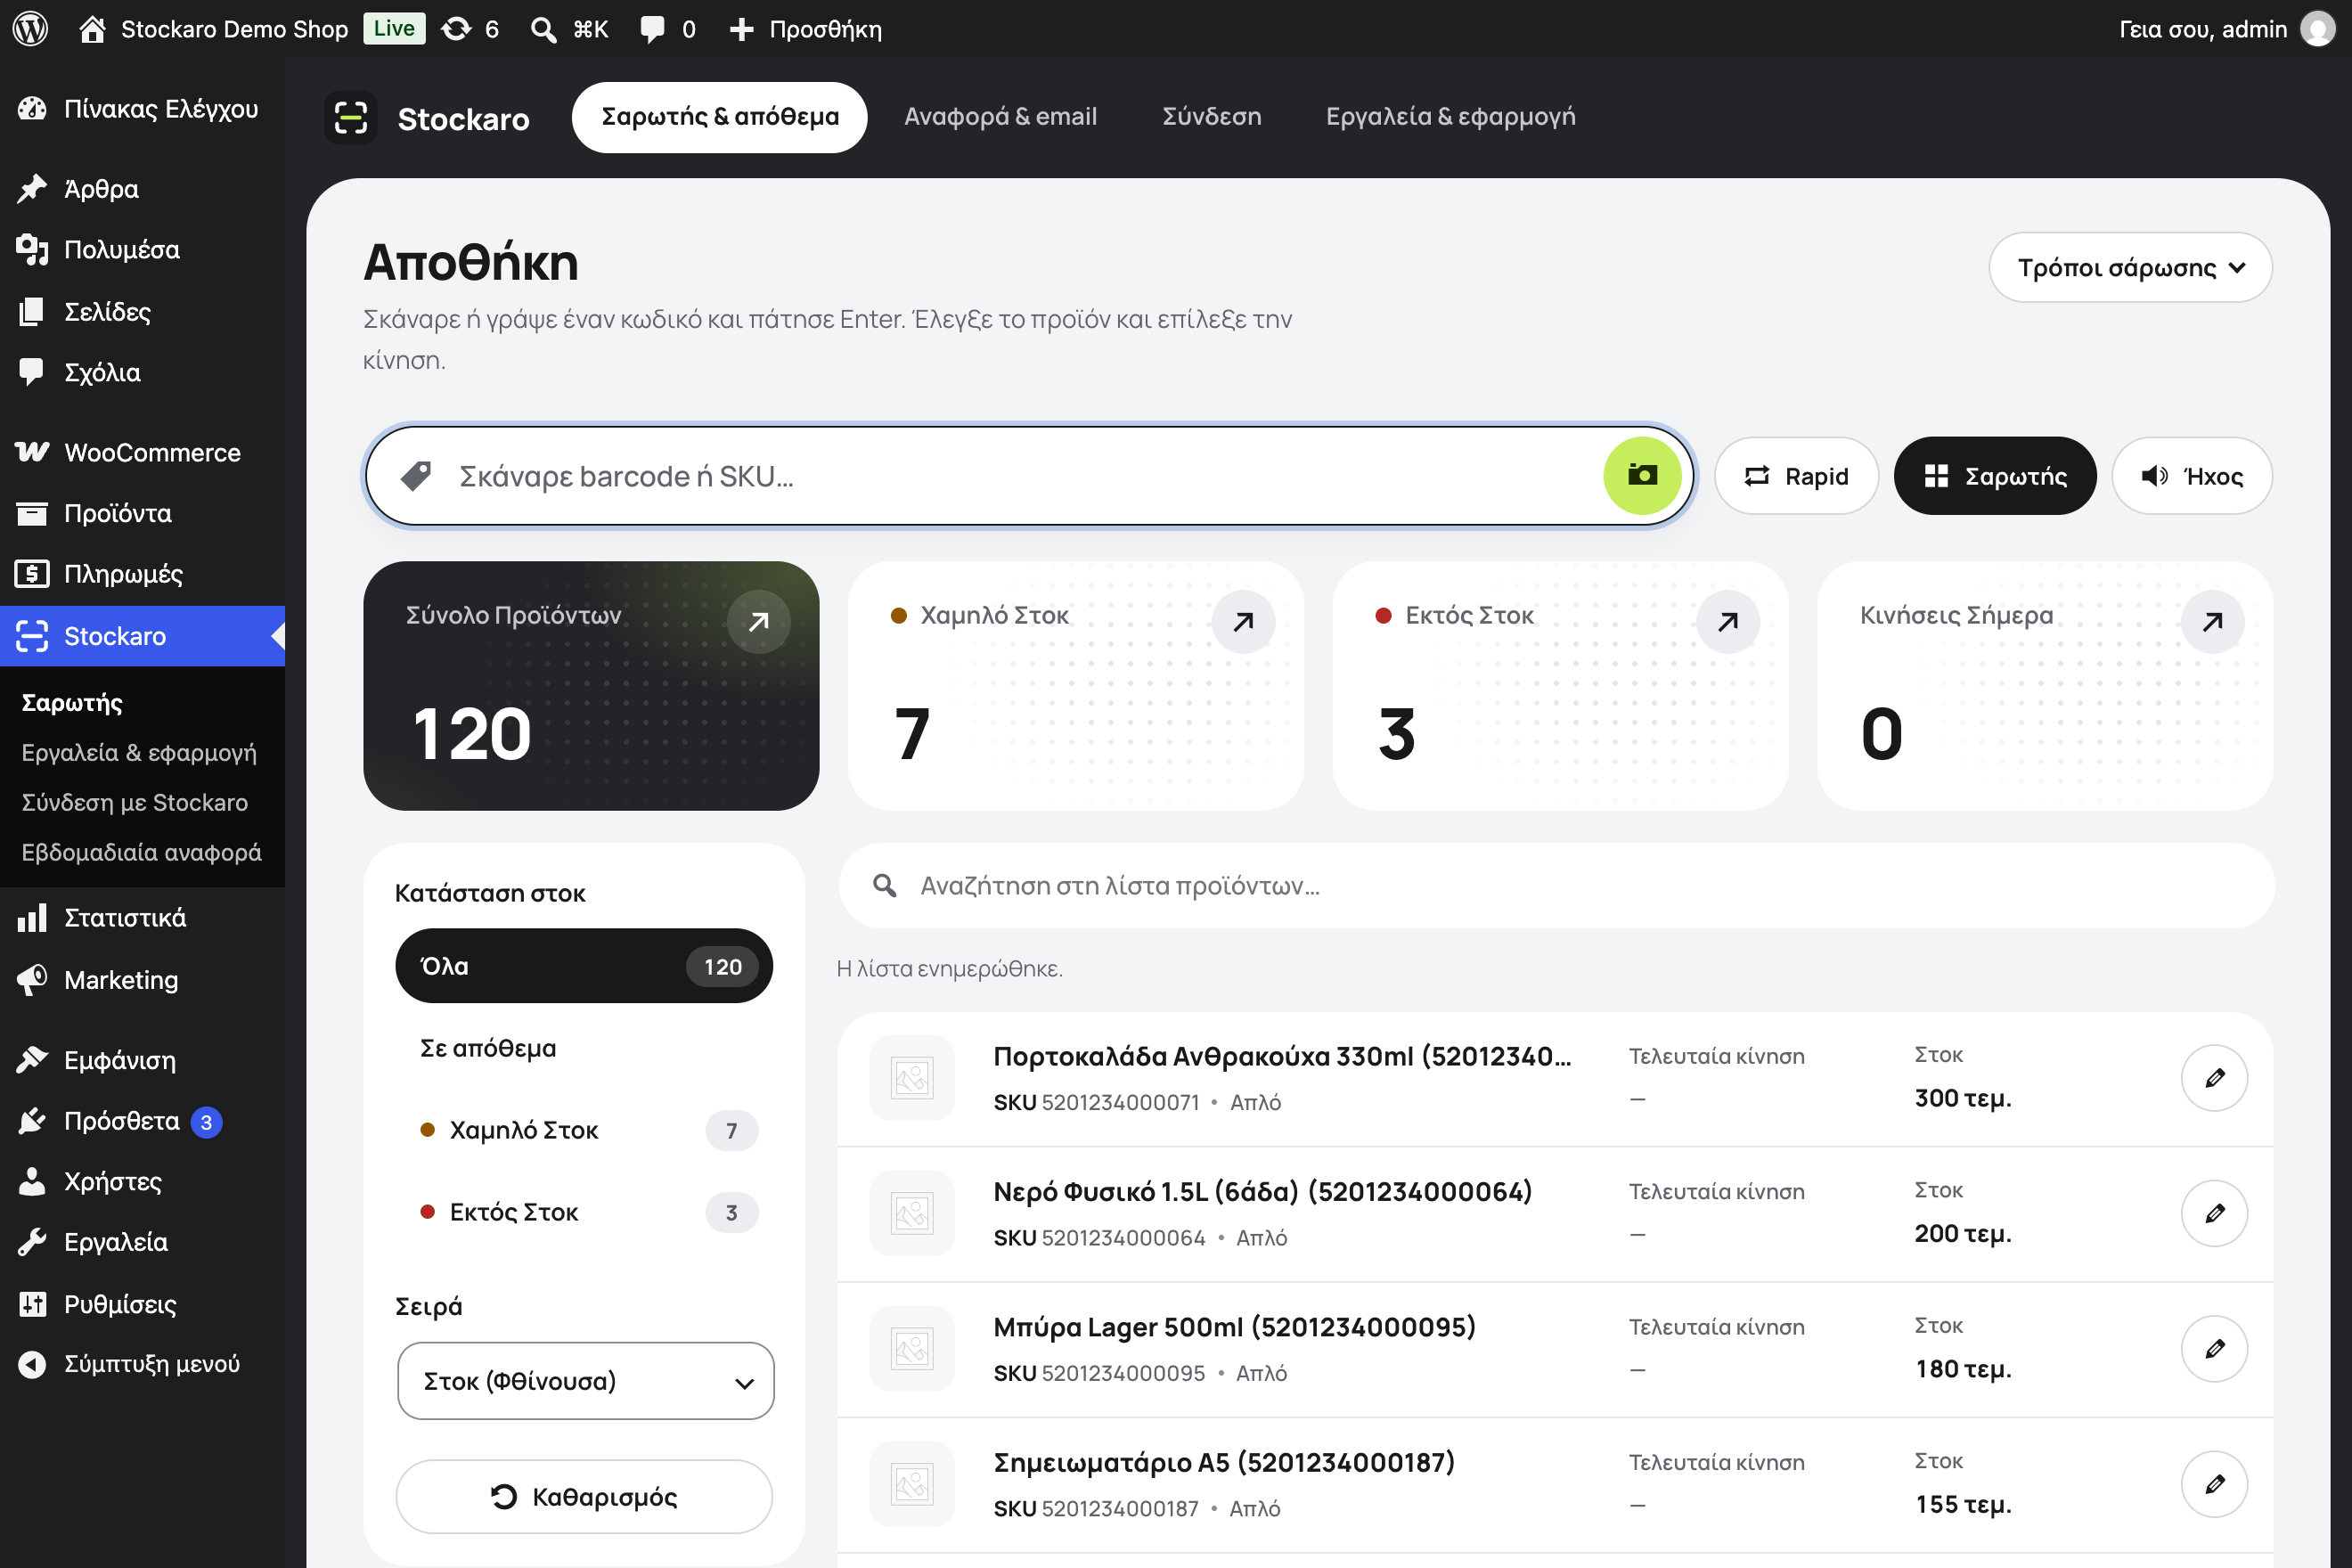Open the Stockaro Demo Shop home link
Screen dimensions: 2352x1568
(213, 29)
